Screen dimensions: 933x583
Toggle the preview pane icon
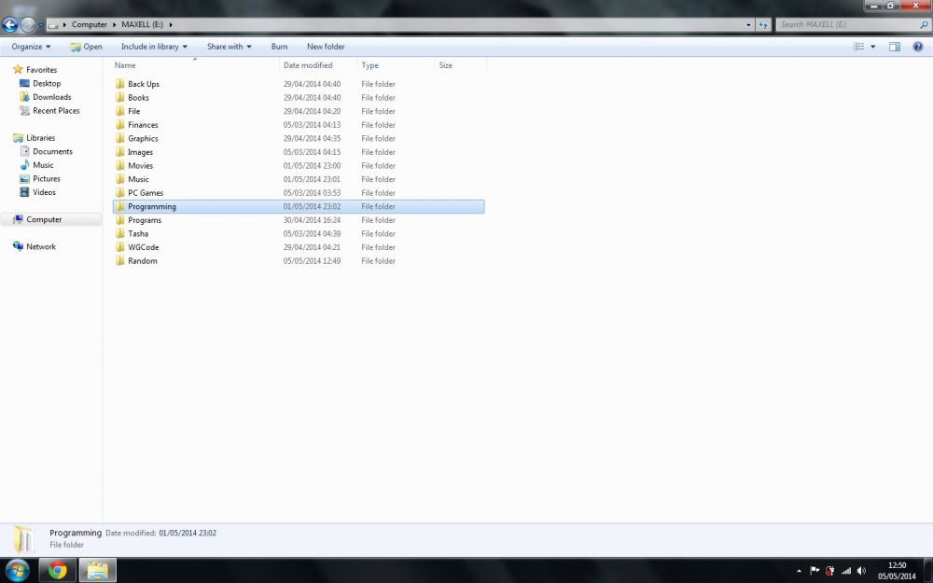click(x=894, y=47)
